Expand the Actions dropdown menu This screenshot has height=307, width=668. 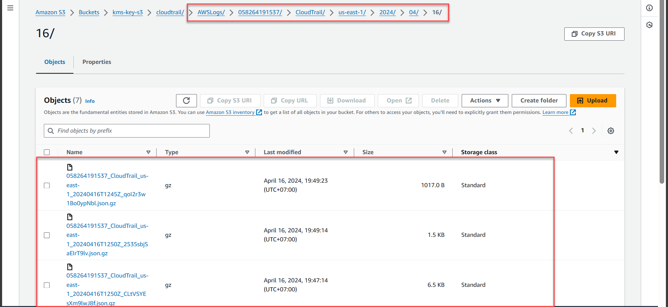pyautogui.click(x=485, y=101)
